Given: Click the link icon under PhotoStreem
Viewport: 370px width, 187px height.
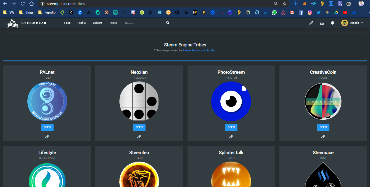Looking at the screenshot, I should point(231,136).
